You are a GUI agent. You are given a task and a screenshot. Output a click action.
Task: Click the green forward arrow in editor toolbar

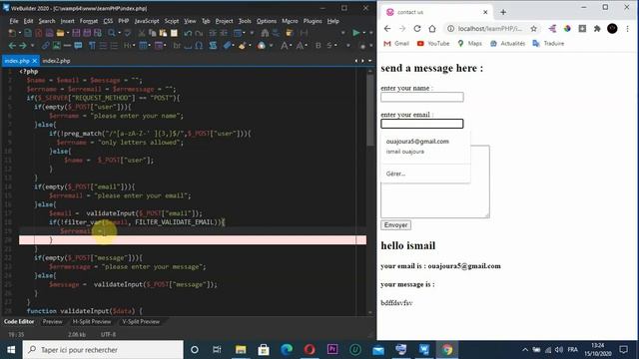click(x=23, y=46)
